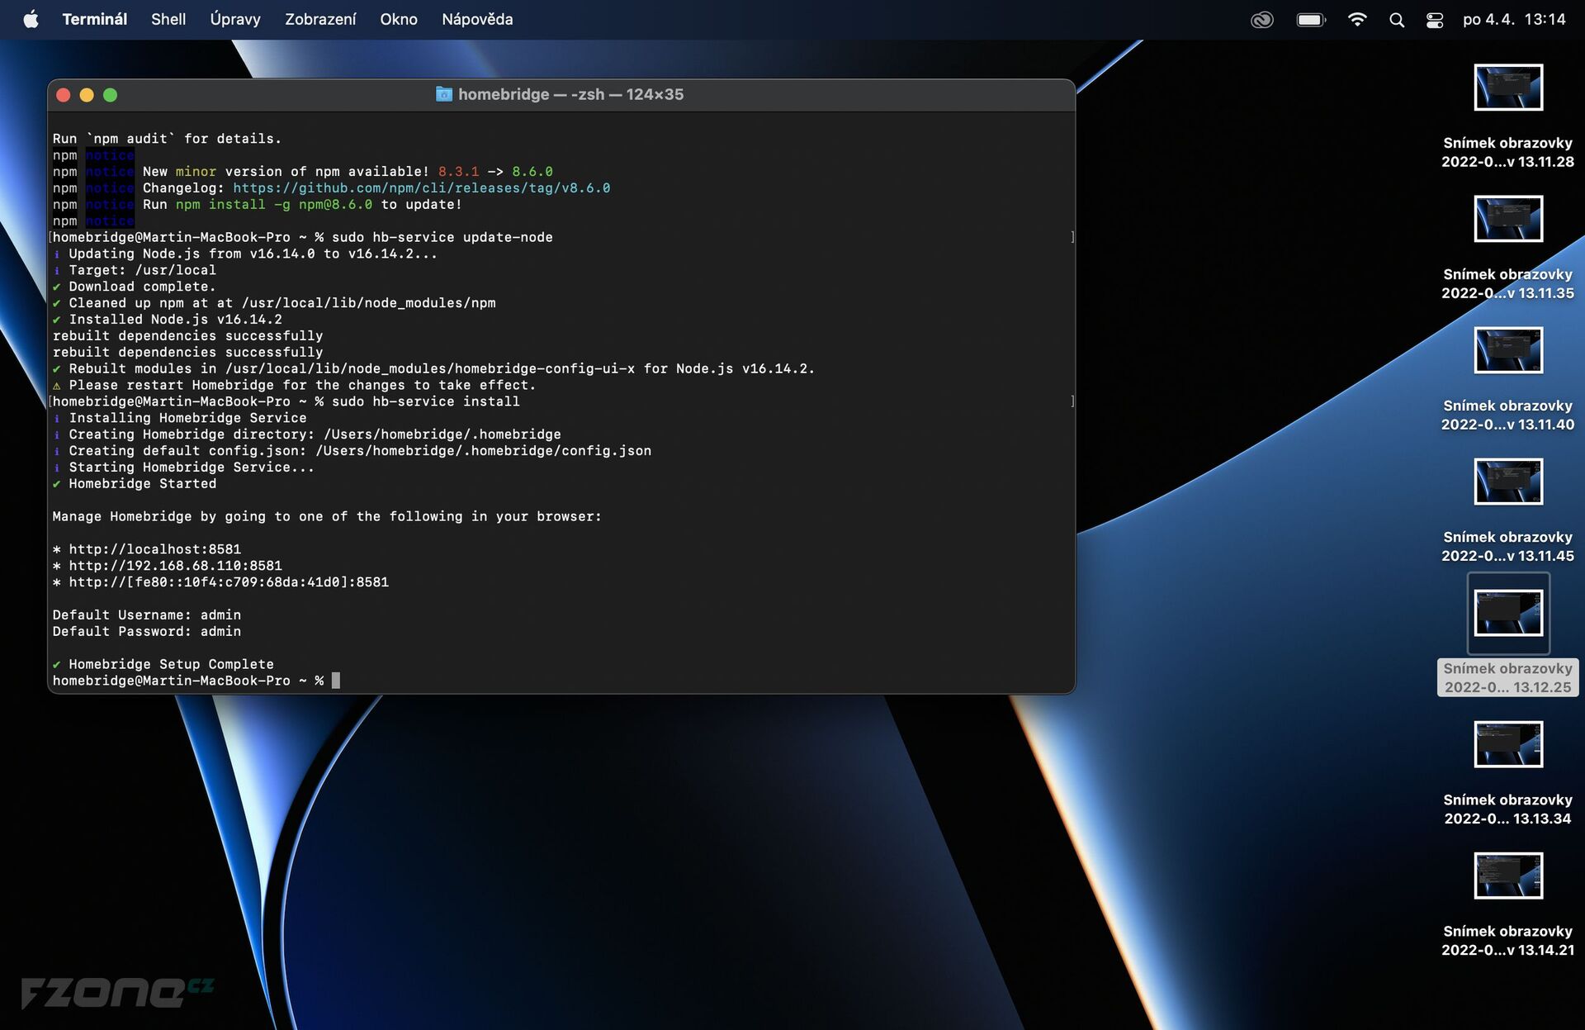Image resolution: width=1585 pixels, height=1030 pixels.
Task: Click the file label ending 13.11.40
Action: (x=1507, y=415)
